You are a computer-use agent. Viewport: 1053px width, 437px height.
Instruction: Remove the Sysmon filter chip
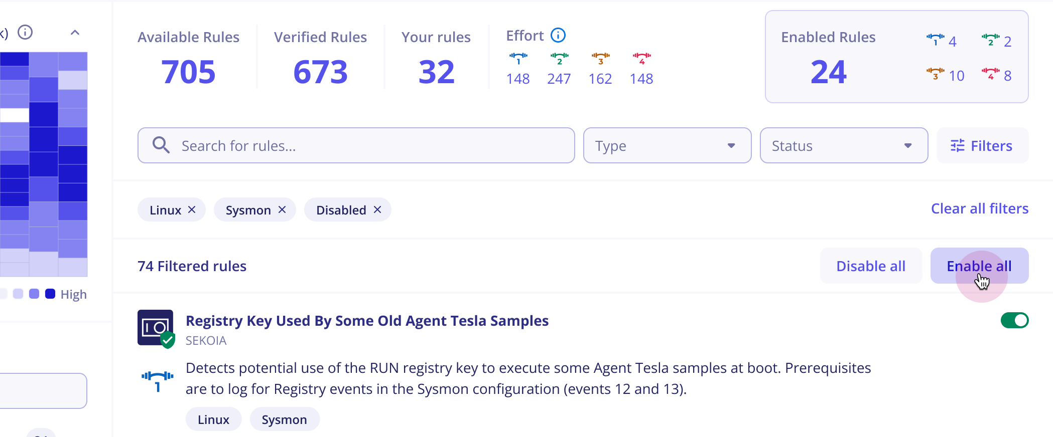(282, 209)
